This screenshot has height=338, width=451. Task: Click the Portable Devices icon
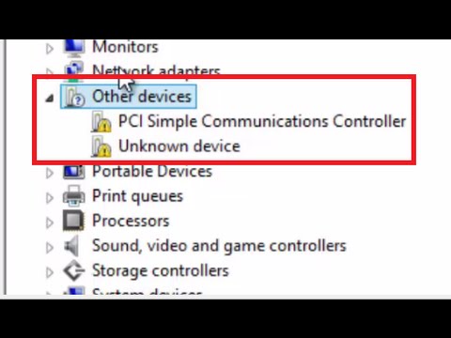coord(74,172)
